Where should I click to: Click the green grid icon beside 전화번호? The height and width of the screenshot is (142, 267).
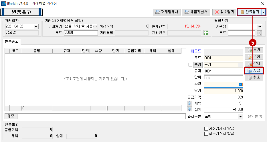point(206,33)
